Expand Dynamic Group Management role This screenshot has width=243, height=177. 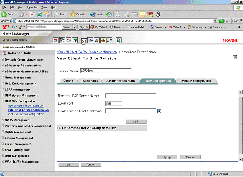coord(3,59)
